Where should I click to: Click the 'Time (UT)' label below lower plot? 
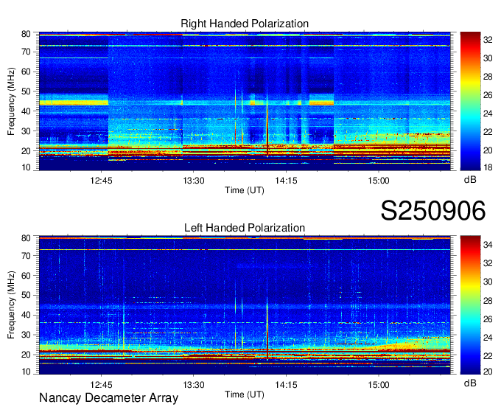pyautogui.click(x=245, y=394)
